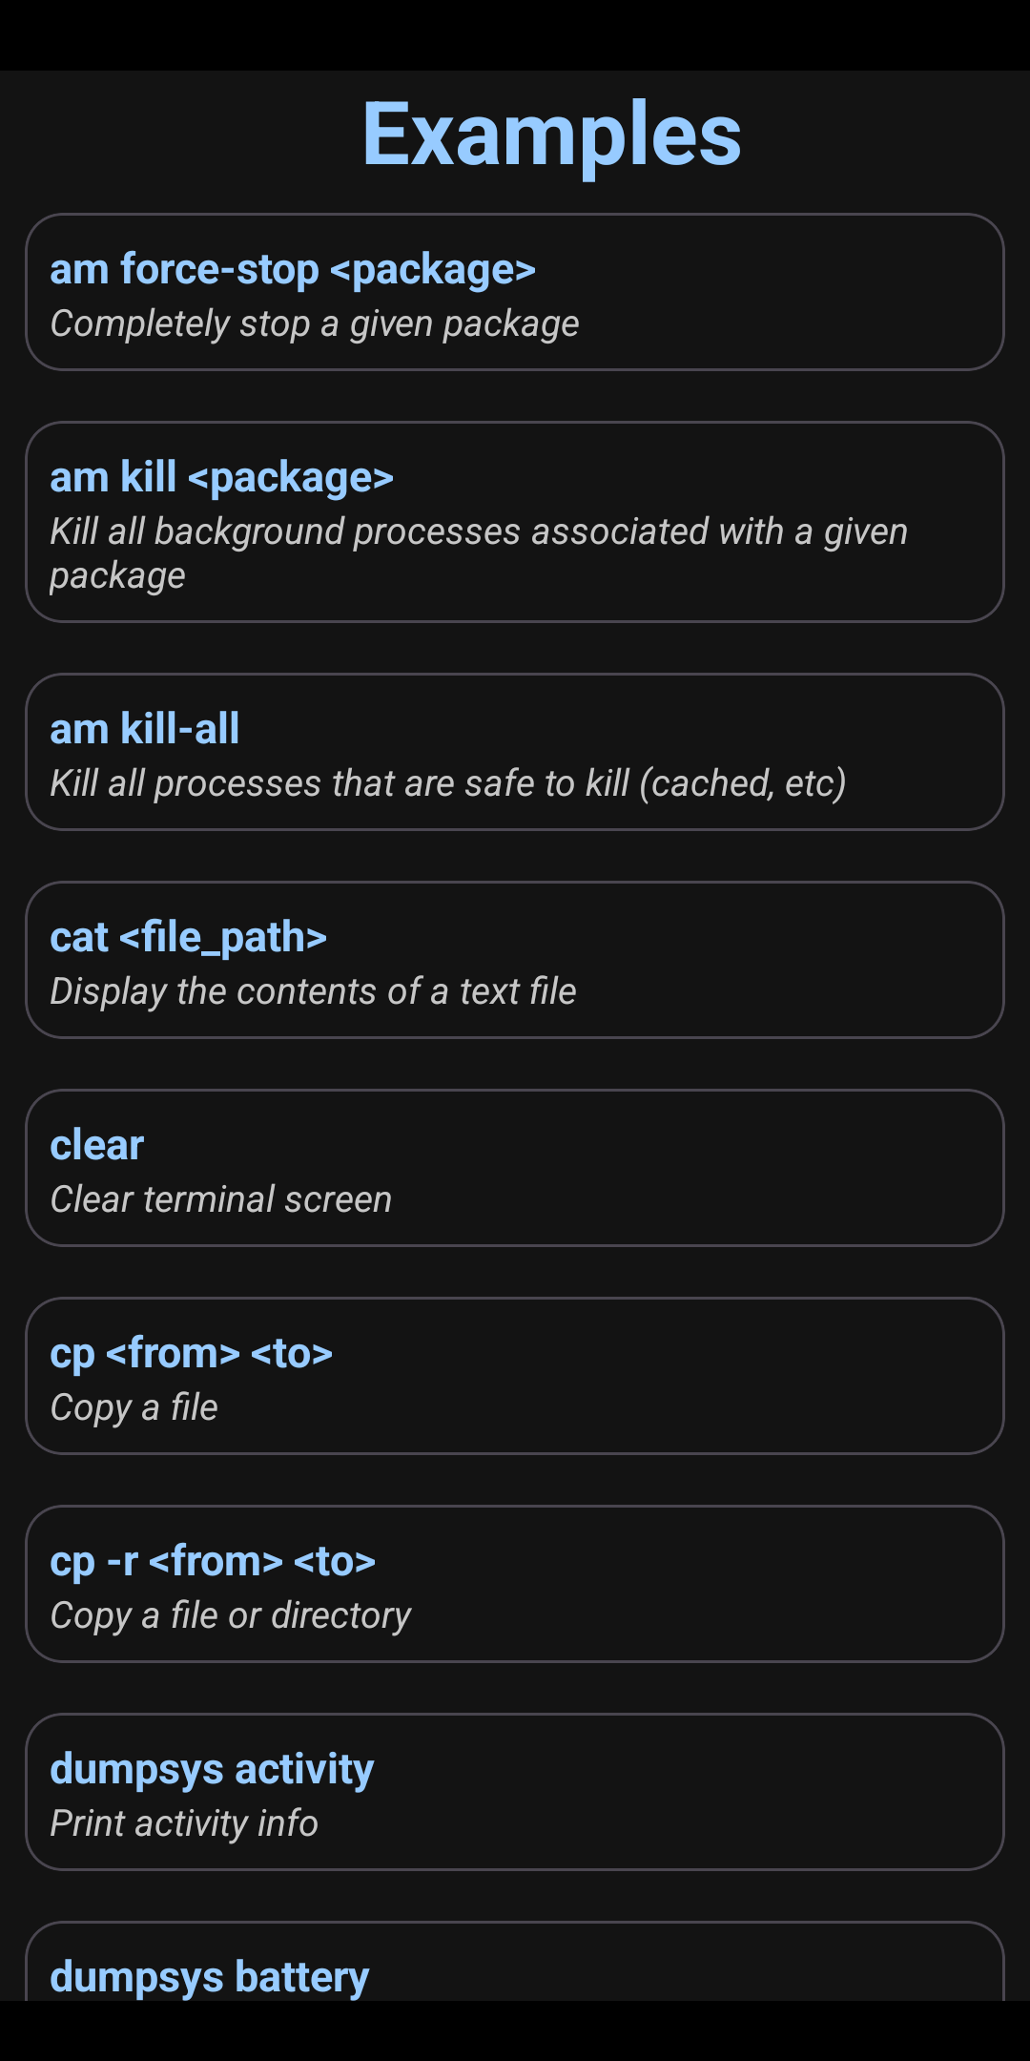Select the cp -r recursive copy command

(213, 1562)
